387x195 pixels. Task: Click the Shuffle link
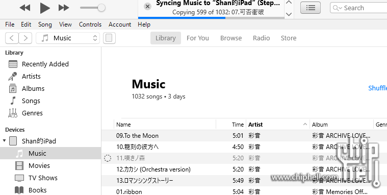coord(377,88)
